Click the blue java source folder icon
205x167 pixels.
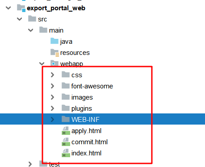coord(54,41)
